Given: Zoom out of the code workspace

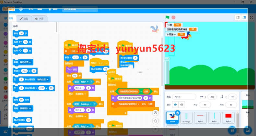Looking at the screenshot, I should coord(156,121).
